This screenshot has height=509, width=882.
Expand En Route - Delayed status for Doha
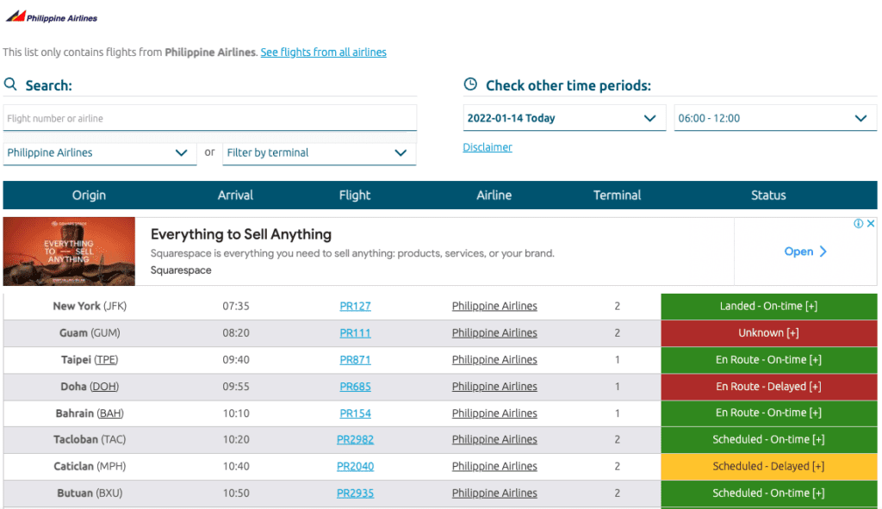(769, 387)
